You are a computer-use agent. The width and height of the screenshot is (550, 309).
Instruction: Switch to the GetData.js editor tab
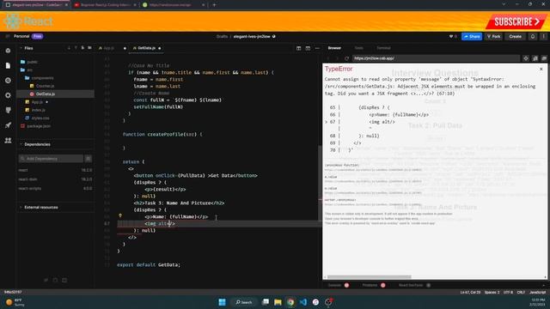[x=146, y=48]
